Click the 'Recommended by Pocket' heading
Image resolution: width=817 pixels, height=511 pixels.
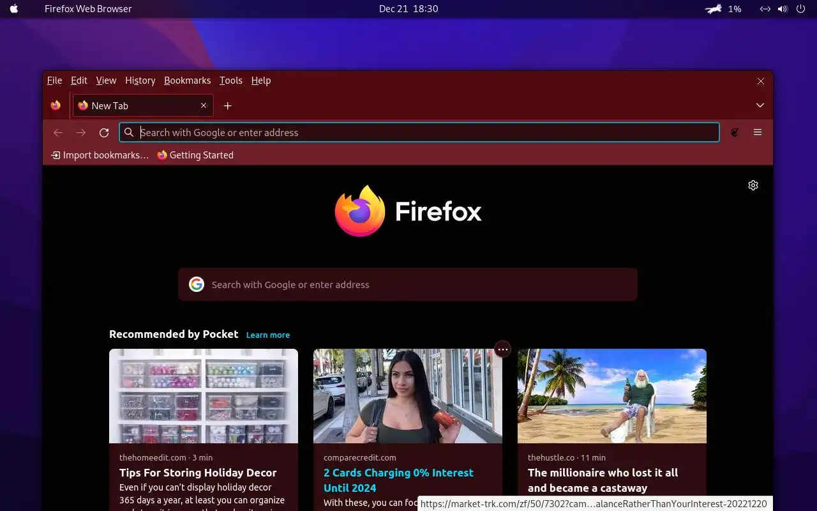tap(174, 334)
